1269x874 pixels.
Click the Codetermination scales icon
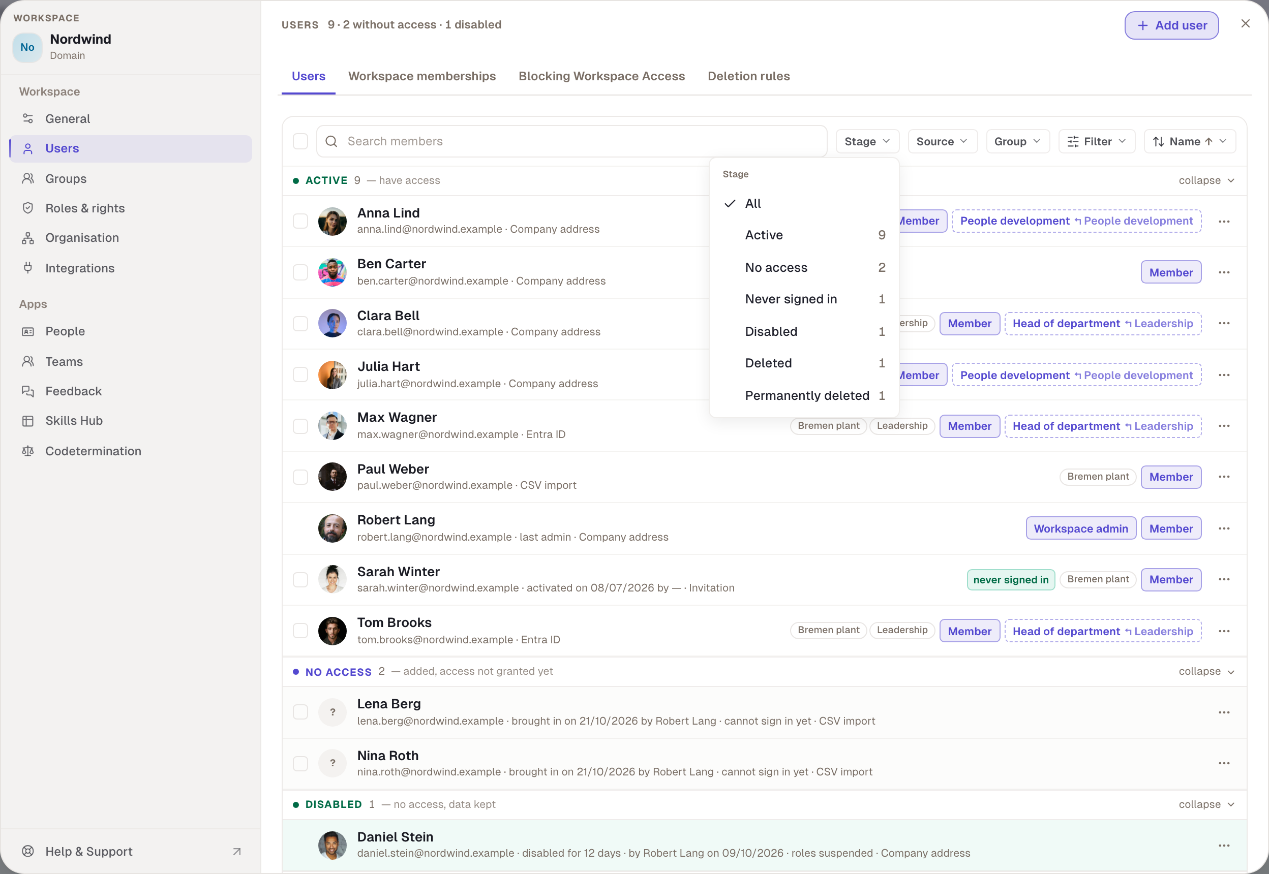click(x=28, y=451)
